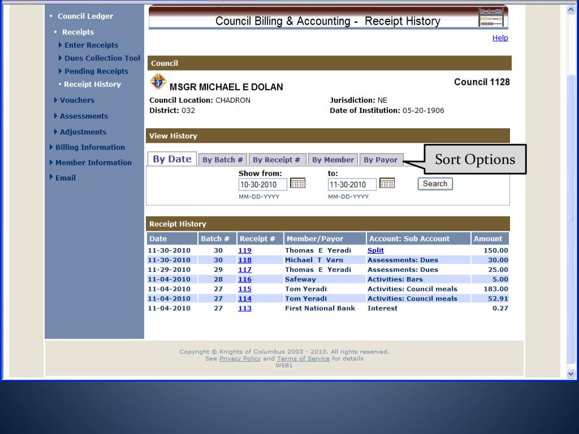Image resolution: width=579 pixels, height=434 pixels.
Task: Click the Knights of Columbus emblem
Action: click(158, 81)
